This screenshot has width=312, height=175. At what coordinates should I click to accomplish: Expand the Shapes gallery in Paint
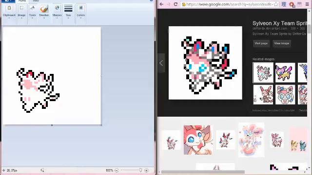click(57, 12)
